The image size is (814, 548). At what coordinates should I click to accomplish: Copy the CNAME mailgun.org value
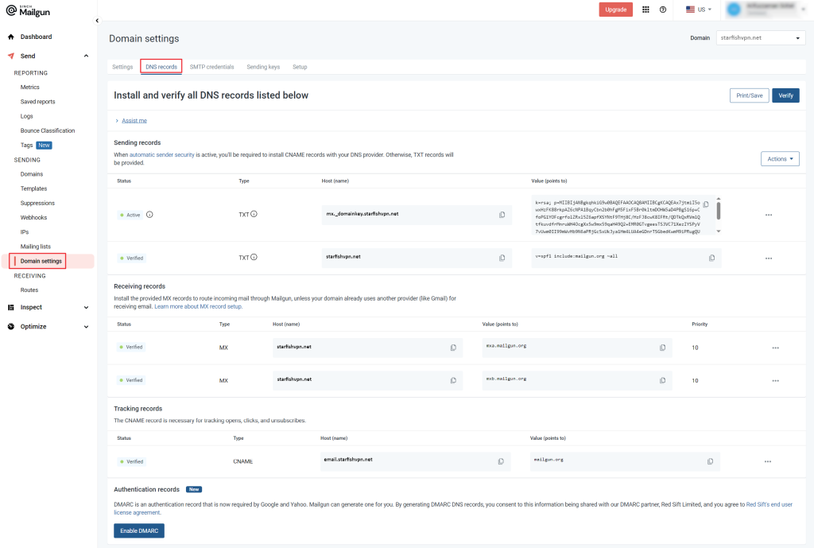710,461
